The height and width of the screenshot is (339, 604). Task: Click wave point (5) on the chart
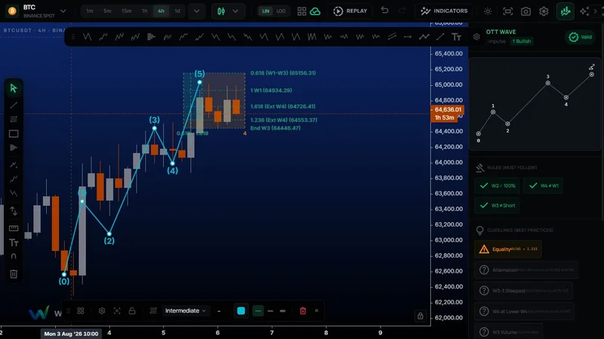199,82
